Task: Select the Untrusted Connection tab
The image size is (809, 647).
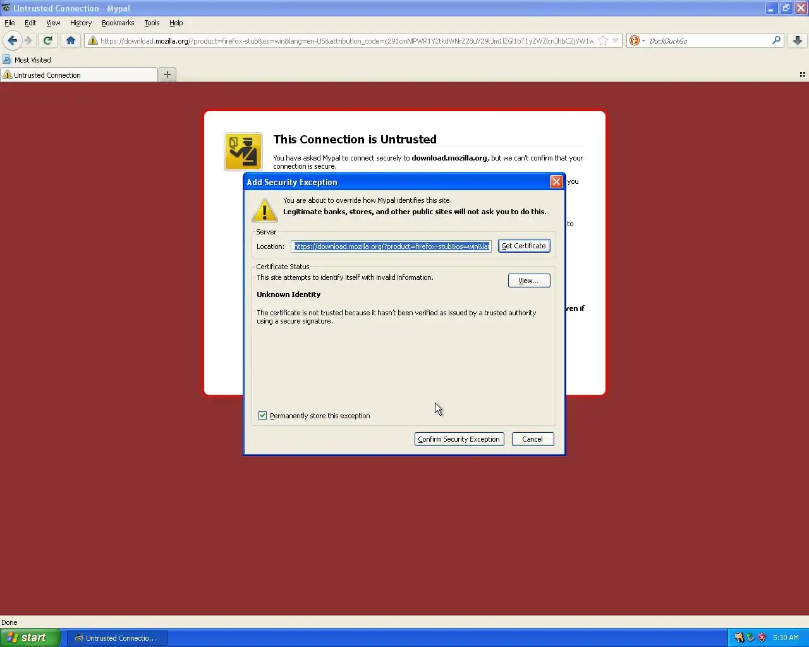Action: [x=79, y=75]
